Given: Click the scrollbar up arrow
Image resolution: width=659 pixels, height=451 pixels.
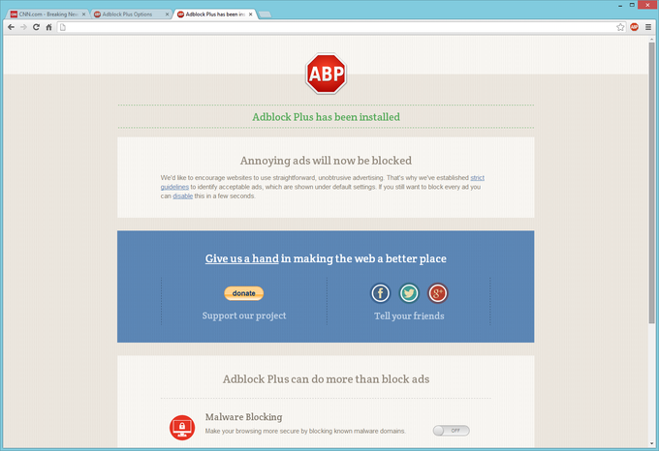Looking at the screenshot, I should click(x=652, y=39).
